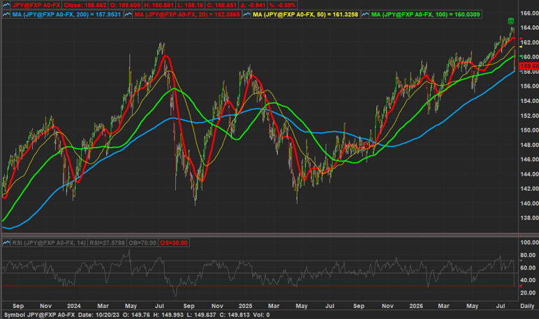Click the RSI indicator chart icon

pyautogui.click(x=6, y=243)
